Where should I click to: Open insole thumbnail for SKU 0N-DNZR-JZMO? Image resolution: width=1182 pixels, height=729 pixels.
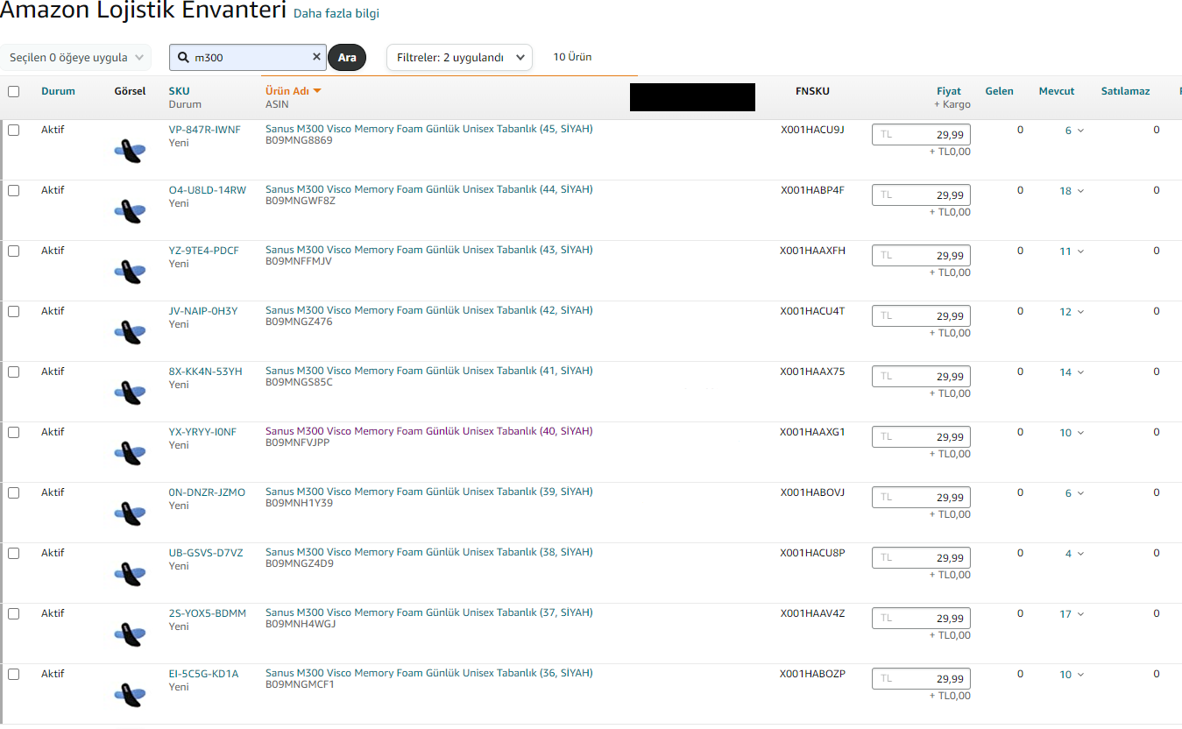point(130,513)
